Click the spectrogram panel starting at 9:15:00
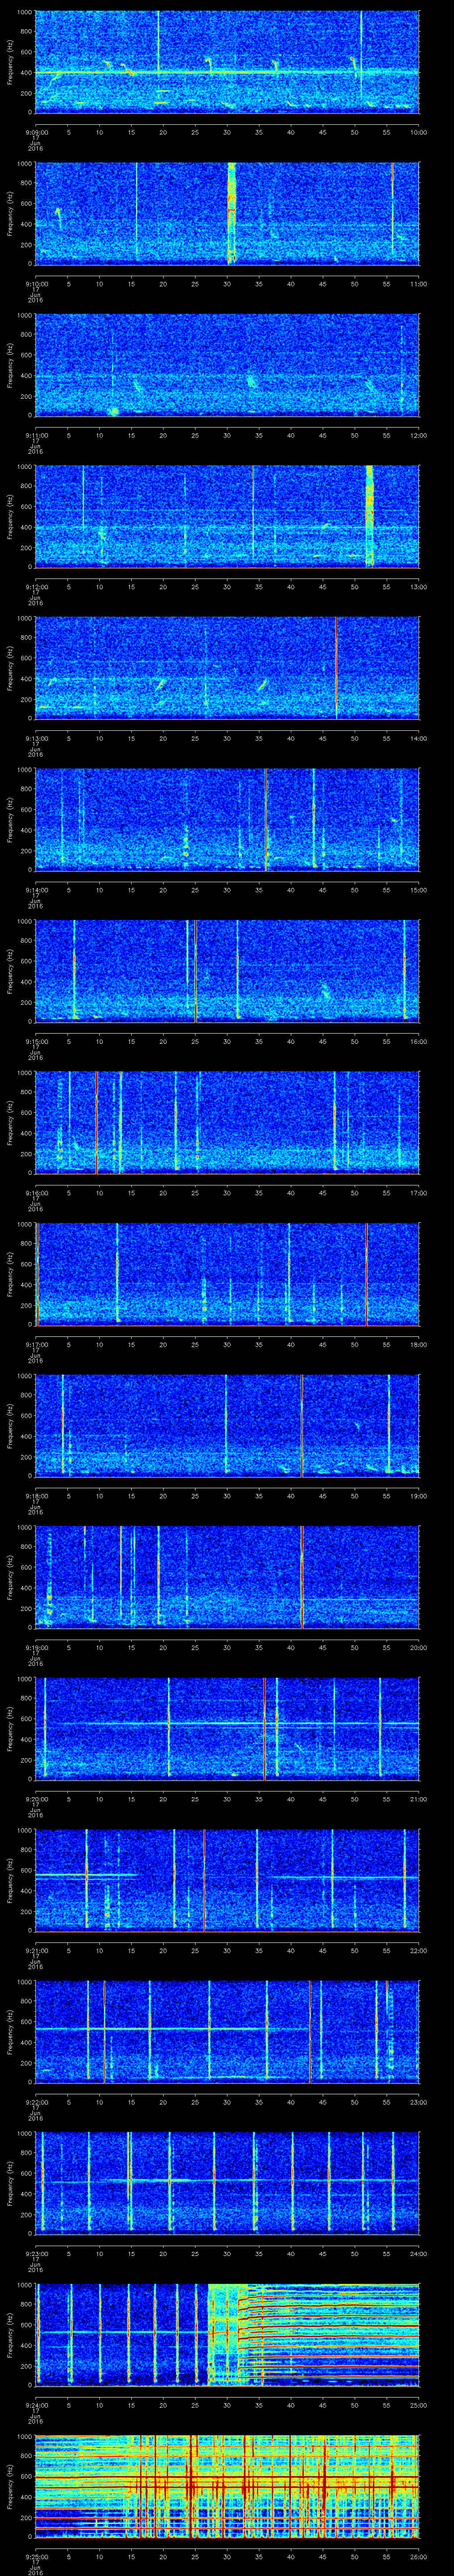The width and height of the screenshot is (454, 2576). tap(227, 971)
